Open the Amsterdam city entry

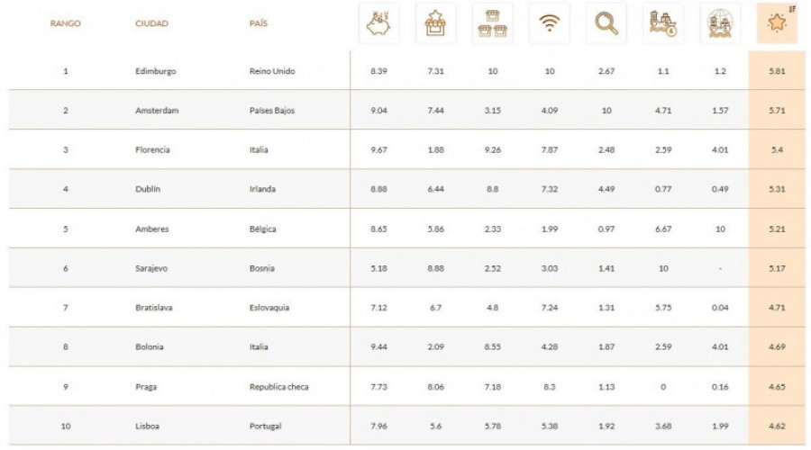(157, 111)
